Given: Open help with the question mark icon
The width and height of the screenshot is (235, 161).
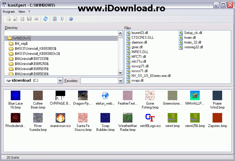Looking at the screenshot, I should click(71, 19).
